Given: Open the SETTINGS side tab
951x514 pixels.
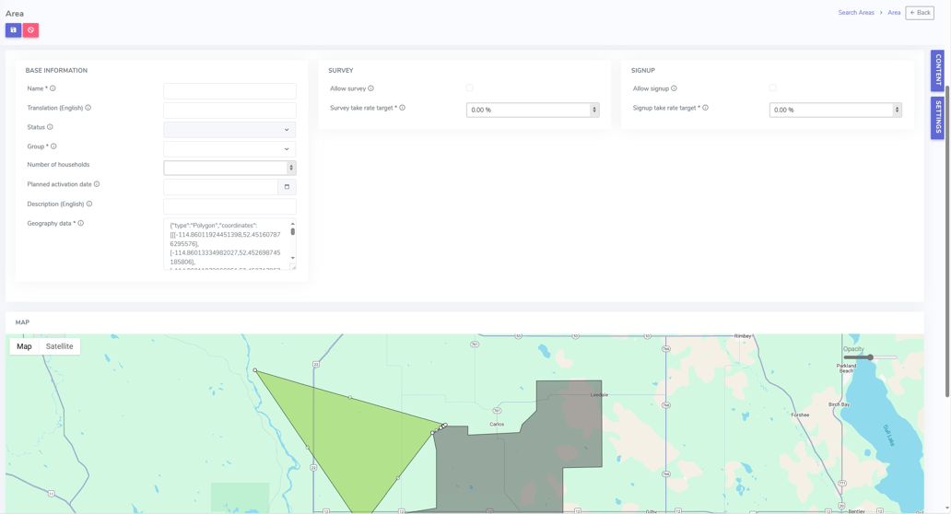Looking at the screenshot, I should point(937,117).
